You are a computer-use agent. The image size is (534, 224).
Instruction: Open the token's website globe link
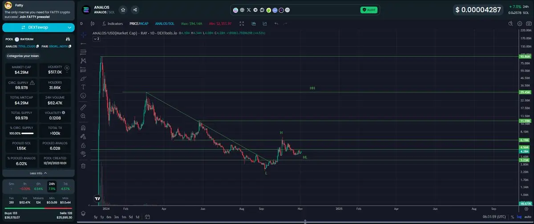[x=242, y=9]
